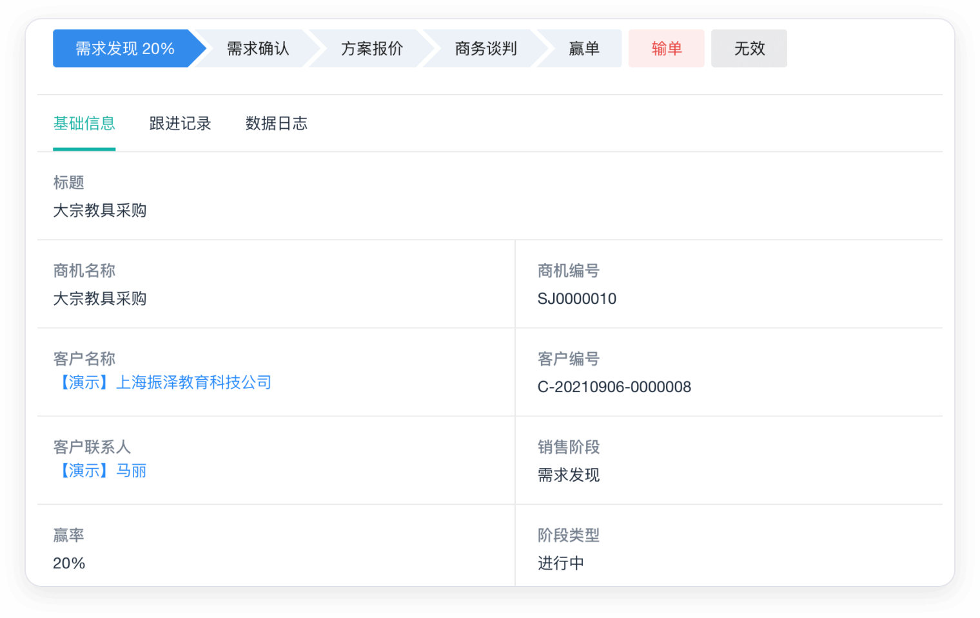Open the 数据日志 tab

tap(277, 124)
